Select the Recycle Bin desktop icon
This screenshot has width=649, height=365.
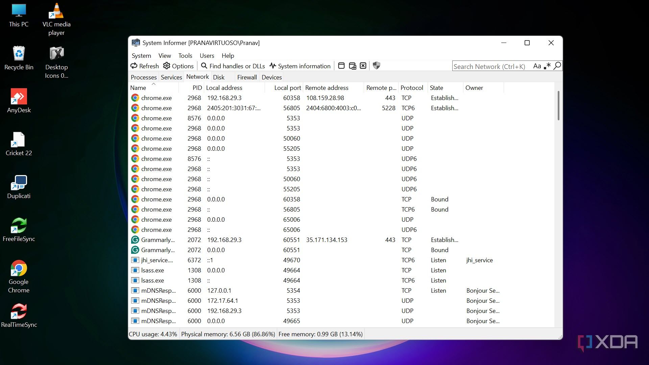tap(19, 58)
